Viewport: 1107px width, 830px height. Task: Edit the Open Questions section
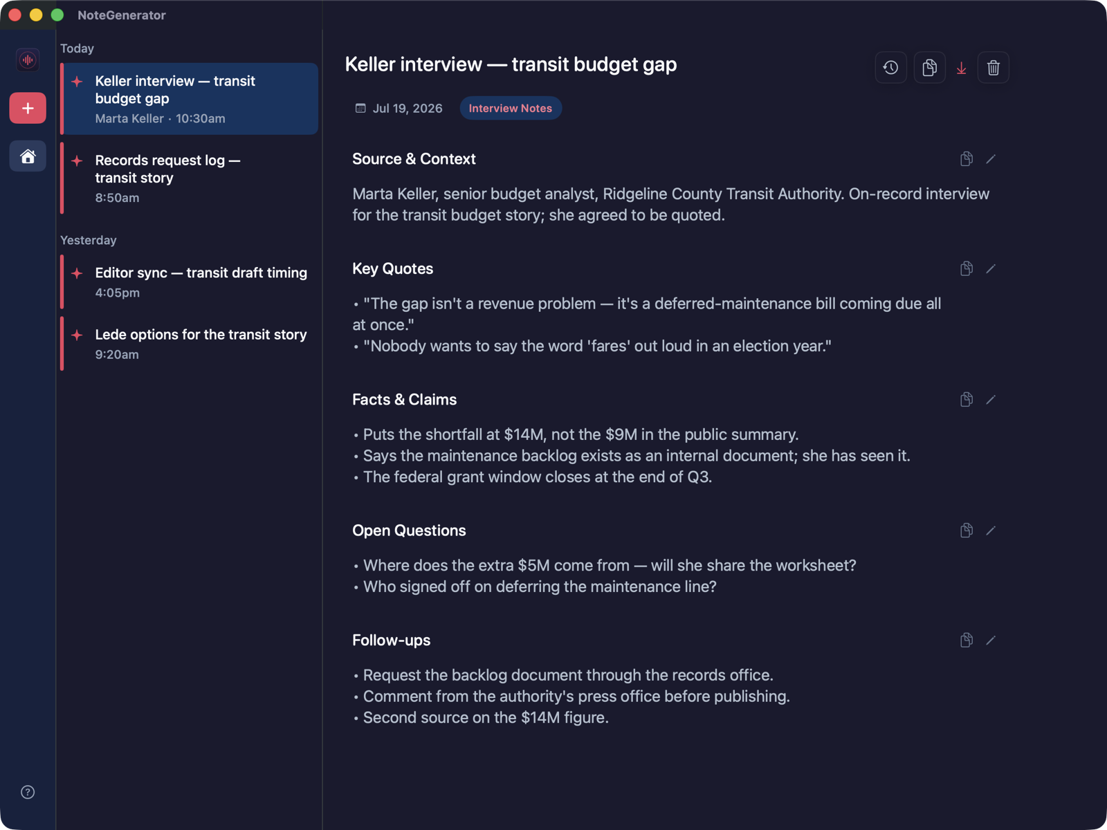point(991,531)
